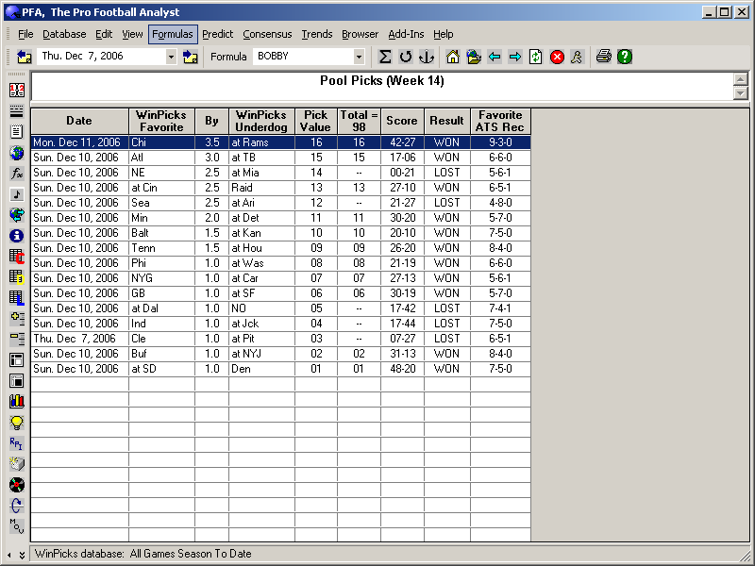This screenshot has height=566, width=755.
Task: Click the circular recalculate arrow icon
Action: [x=406, y=57]
